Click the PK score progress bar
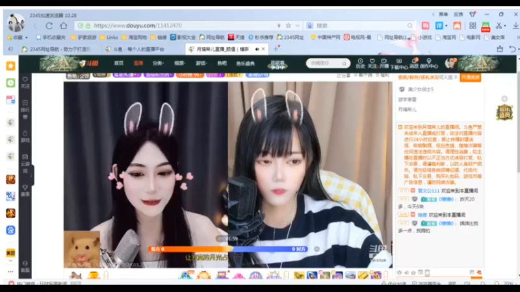Viewport: 520px width, 292px height. coord(228,249)
